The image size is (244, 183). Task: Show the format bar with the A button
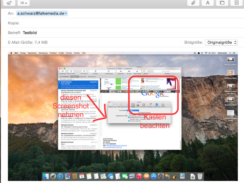[208, 3]
